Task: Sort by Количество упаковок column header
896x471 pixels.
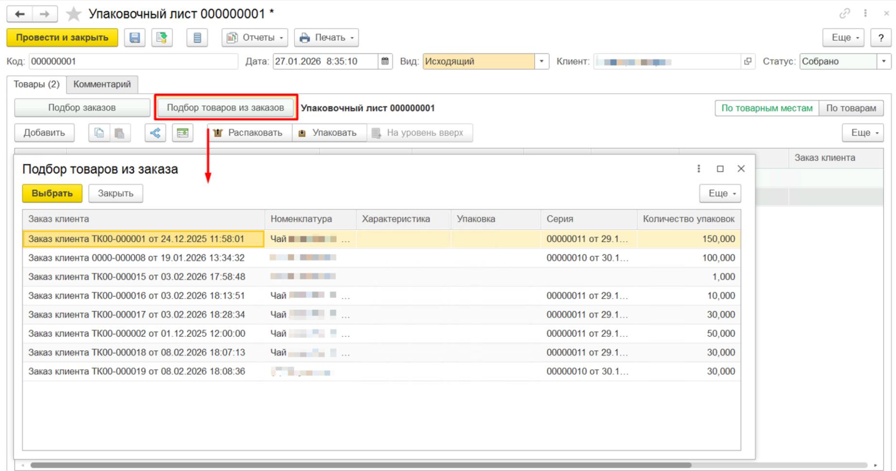Action: point(689,219)
